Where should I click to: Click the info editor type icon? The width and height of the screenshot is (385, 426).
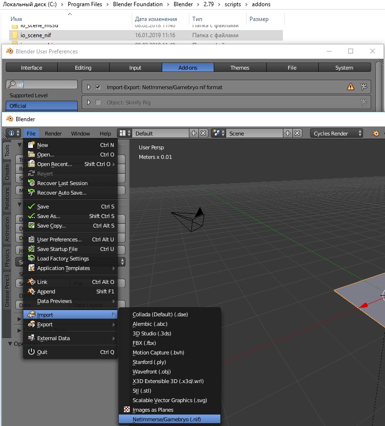[x=13, y=134]
